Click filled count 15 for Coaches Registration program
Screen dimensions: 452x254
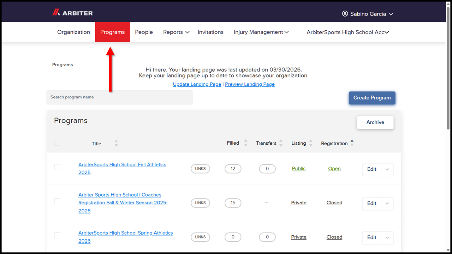tap(233, 203)
